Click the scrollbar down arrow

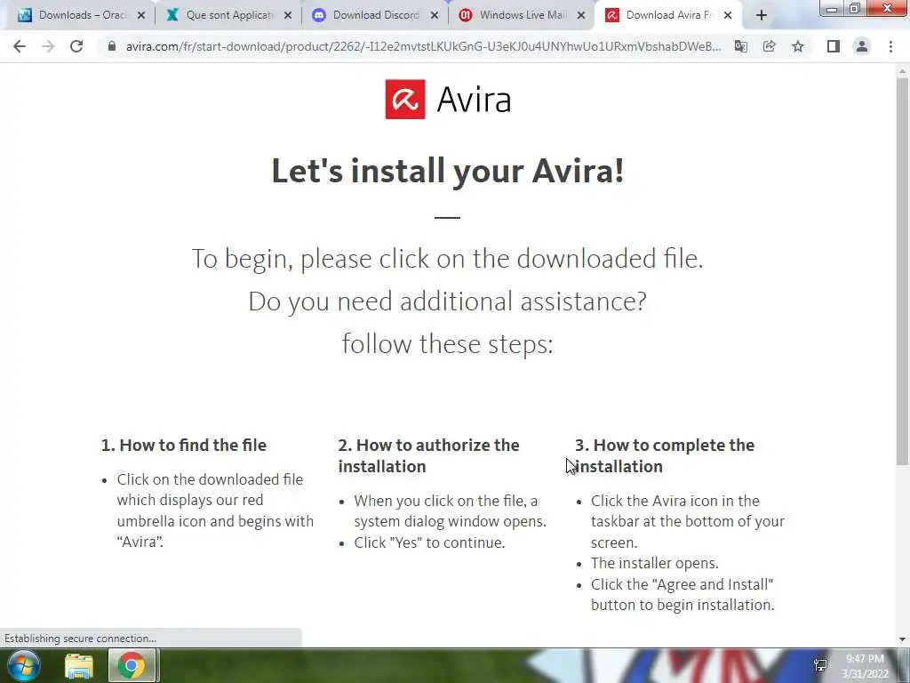click(x=902, y=639)
